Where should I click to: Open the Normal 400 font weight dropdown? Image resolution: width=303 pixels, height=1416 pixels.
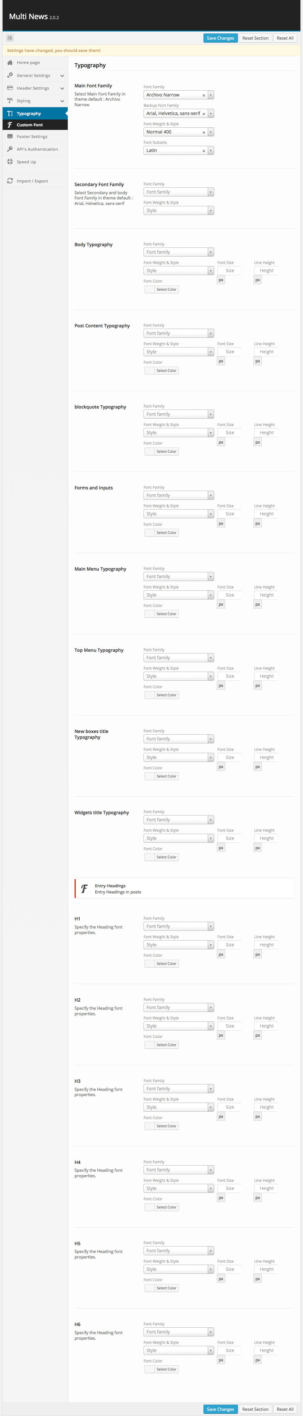[211, 132]
